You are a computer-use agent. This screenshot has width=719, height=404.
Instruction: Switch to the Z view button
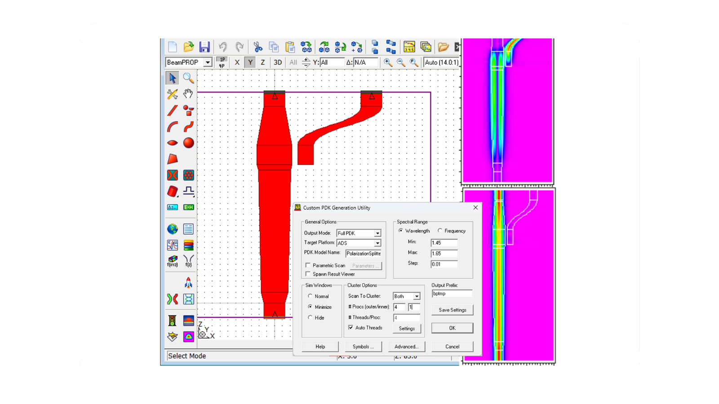pos(263,63)
